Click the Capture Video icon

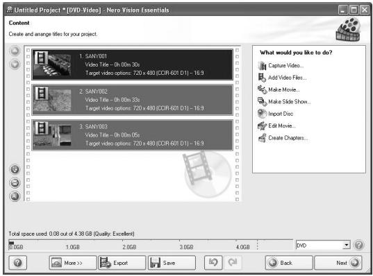[262, 66]
